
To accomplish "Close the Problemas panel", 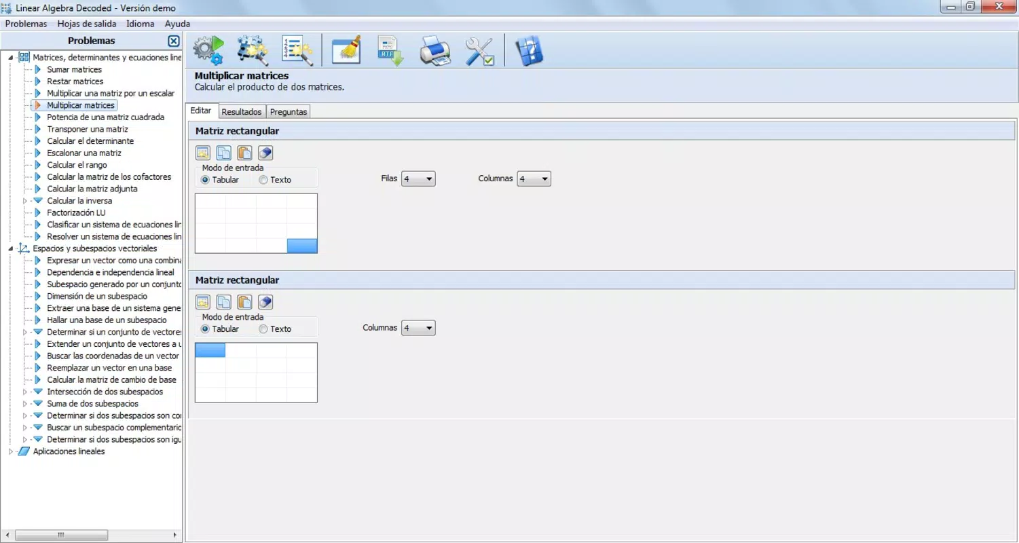I will (x=174, y=41).
